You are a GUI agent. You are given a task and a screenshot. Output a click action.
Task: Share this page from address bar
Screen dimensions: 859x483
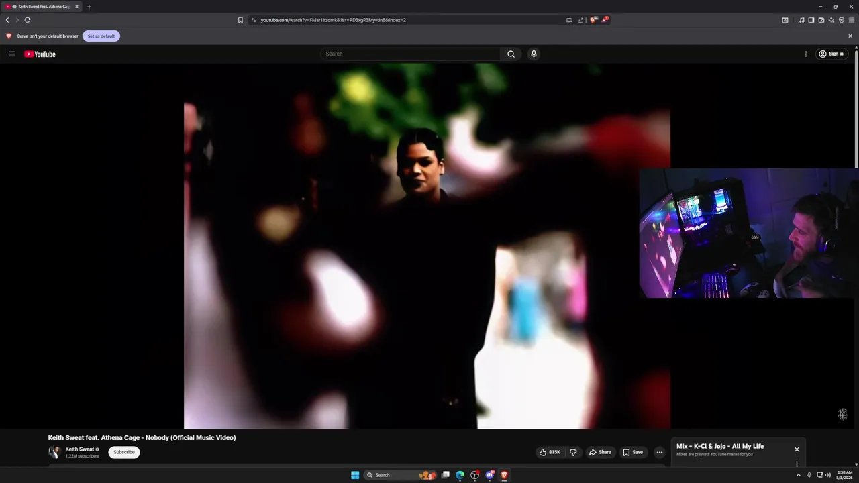tap(580, 20)
